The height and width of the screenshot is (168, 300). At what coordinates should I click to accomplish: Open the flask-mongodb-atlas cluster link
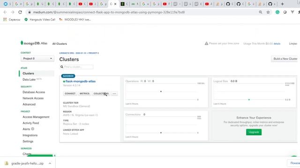click(x=80, y=81)
